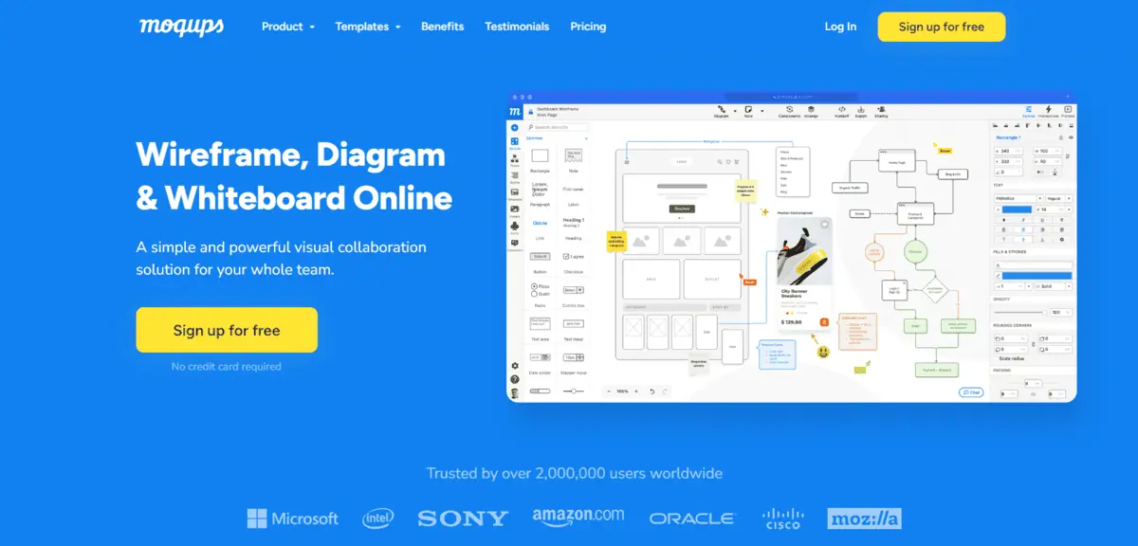Viewport: 1138px width, 546px height.
Task: Open the Pages icon in the app sidebar
Action: [x=514, y=158]
